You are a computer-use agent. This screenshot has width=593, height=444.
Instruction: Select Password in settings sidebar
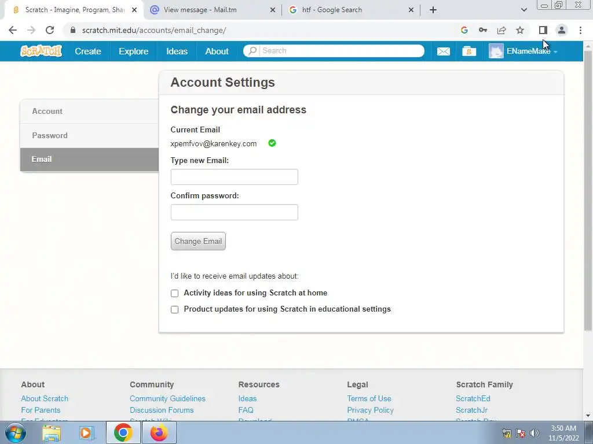(x=89, y=135)
